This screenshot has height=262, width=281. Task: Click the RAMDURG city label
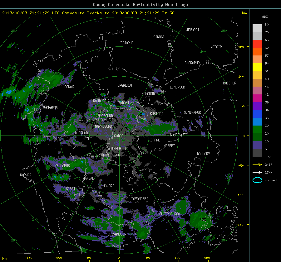[100, 101]
